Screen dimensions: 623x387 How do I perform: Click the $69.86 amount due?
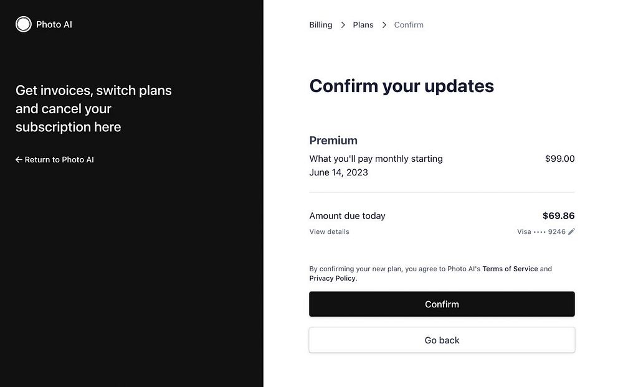point(558,216)
